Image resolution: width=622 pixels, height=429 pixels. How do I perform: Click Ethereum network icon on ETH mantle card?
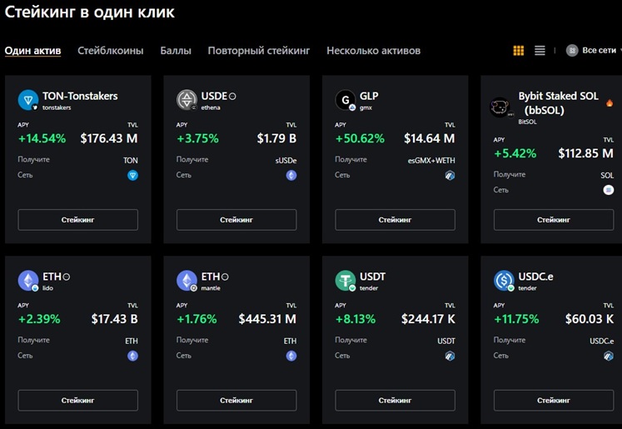click(x=291, y=356)
